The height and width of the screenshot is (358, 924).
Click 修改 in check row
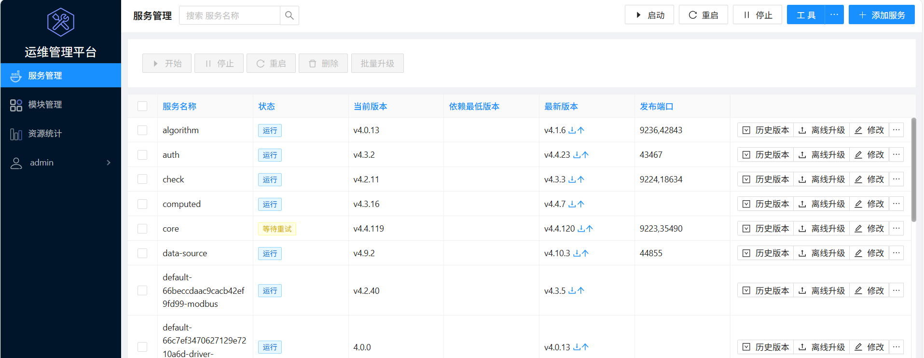point(869,179)
